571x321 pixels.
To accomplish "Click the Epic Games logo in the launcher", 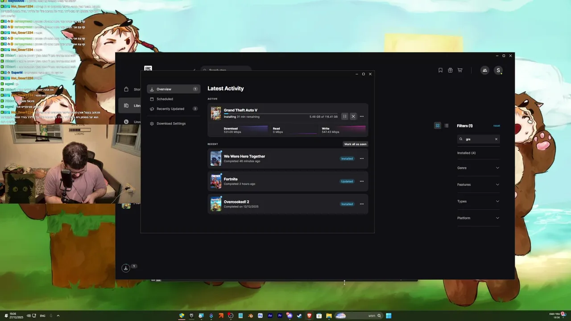I will point(148,69).
